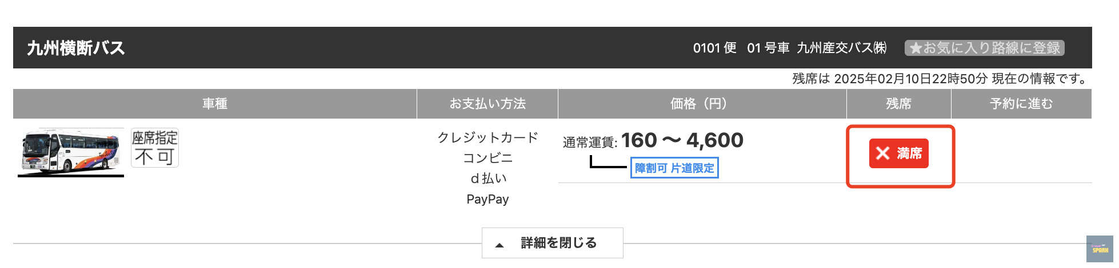Viewport: 1119px width, 268px height.
Task: Collapse details with 詳細を閉じる
Action: coord(552,243)
